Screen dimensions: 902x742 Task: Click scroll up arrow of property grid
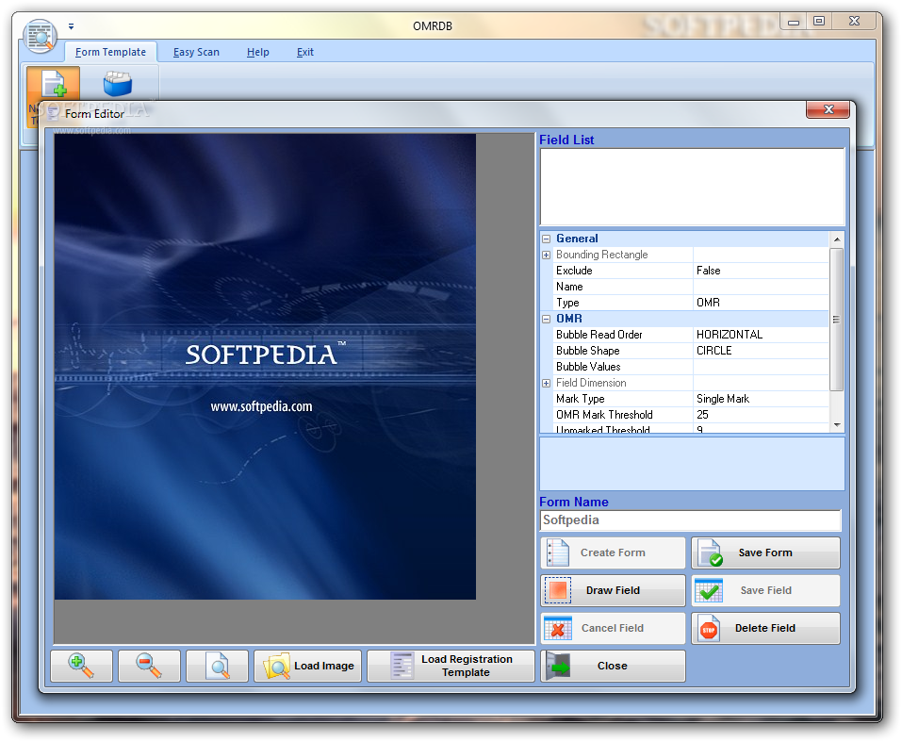click(x=837, y=239)
